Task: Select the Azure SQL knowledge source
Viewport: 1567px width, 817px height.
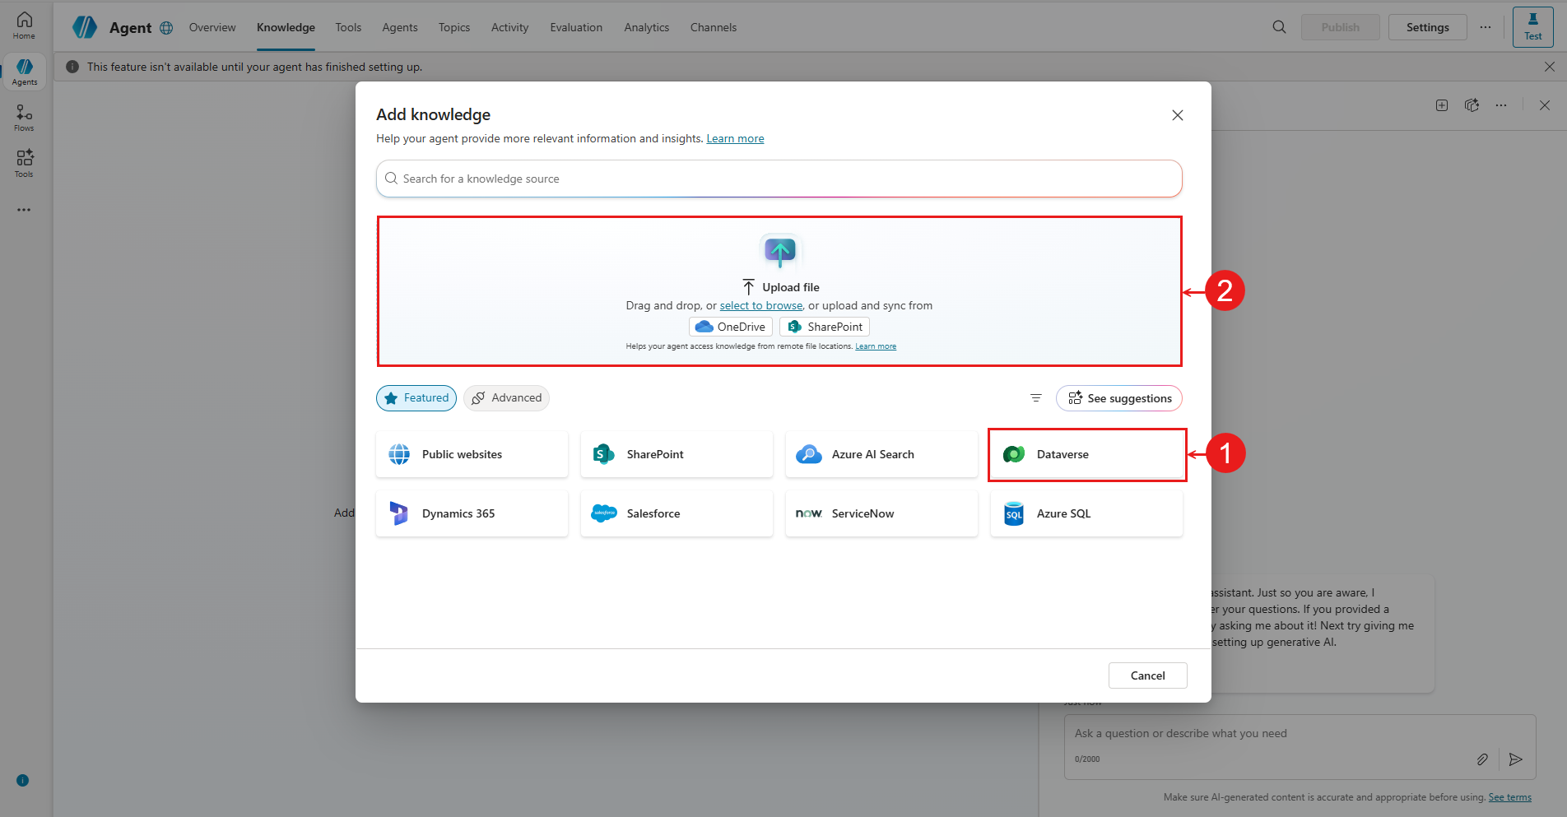Action: 1086,513
